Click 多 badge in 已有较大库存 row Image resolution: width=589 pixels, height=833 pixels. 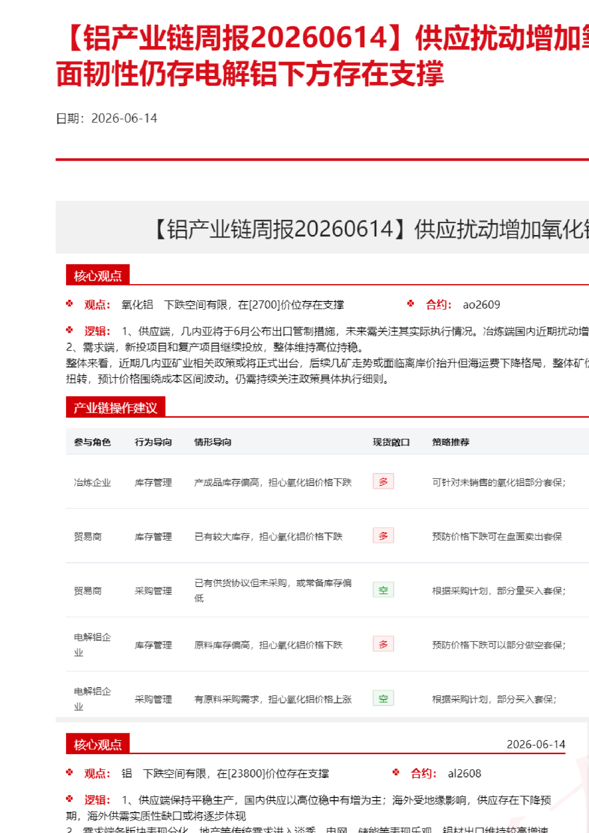tap(383, 535)
